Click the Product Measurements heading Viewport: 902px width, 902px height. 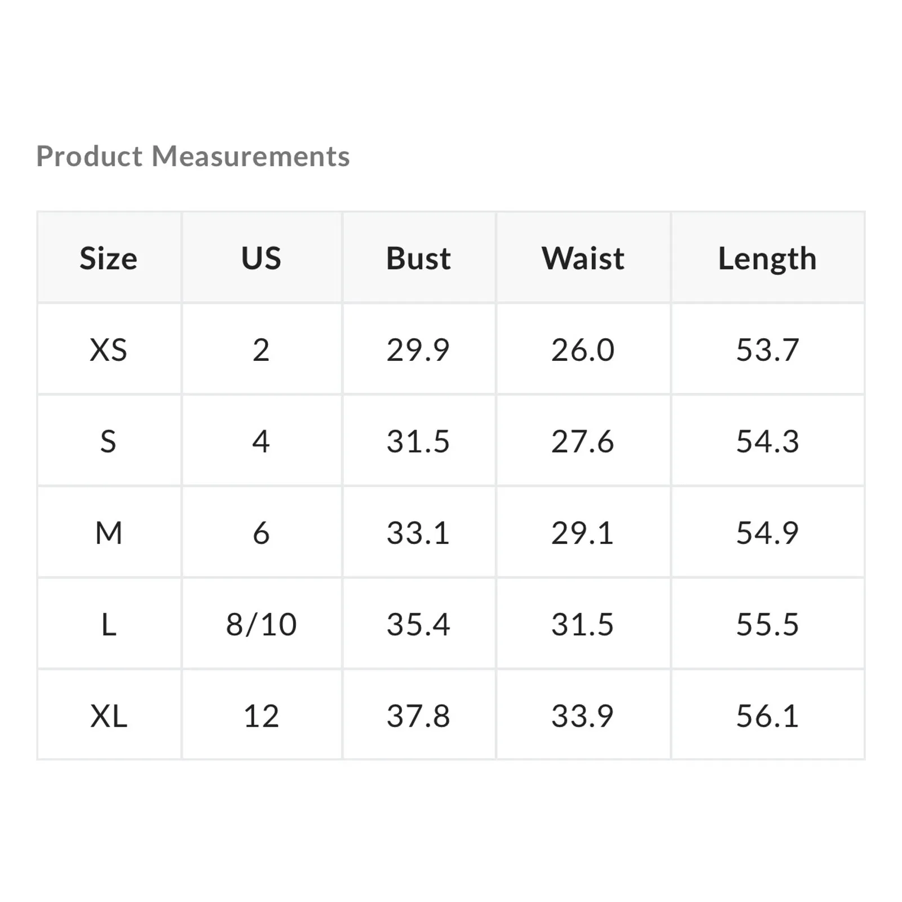(x=193, y=156)
